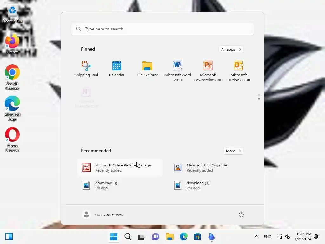This screenshot has width=325, height=244.
Task: Click the Windows Start button
Action: point(114,236)
